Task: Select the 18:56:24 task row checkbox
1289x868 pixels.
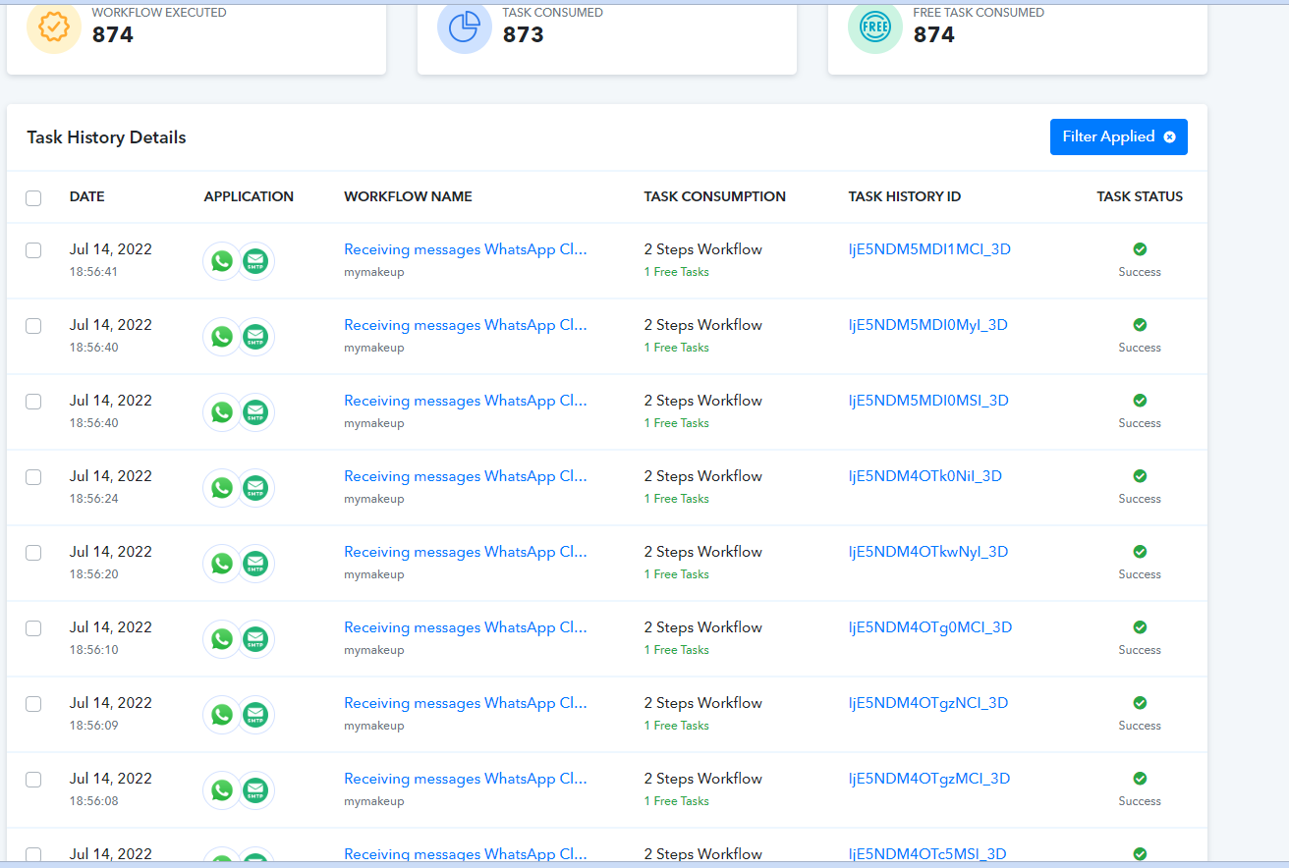Action: (x=33, y=477)
